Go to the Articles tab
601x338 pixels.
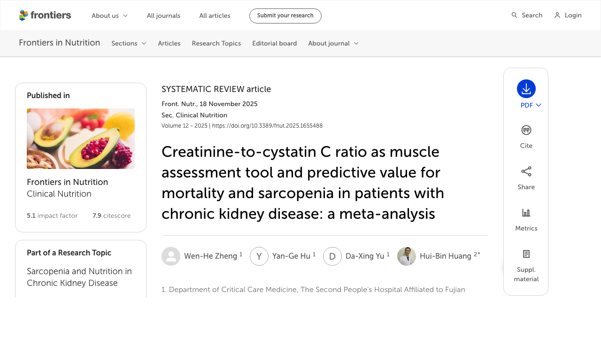pyautogui.click(x=169, y=43)
